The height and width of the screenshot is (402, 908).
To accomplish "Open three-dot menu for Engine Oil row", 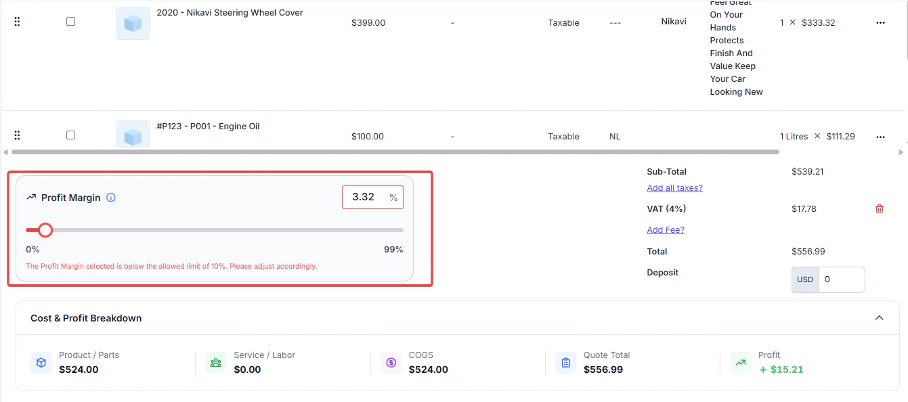I will click(x=880, y=137).
